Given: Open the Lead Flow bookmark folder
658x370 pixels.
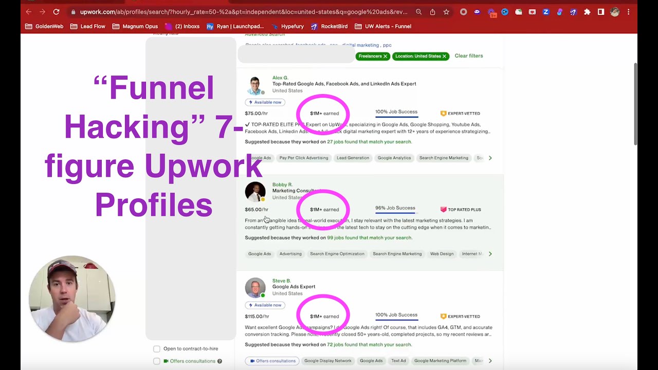Looking at the screenshot, I should point(88,26).
